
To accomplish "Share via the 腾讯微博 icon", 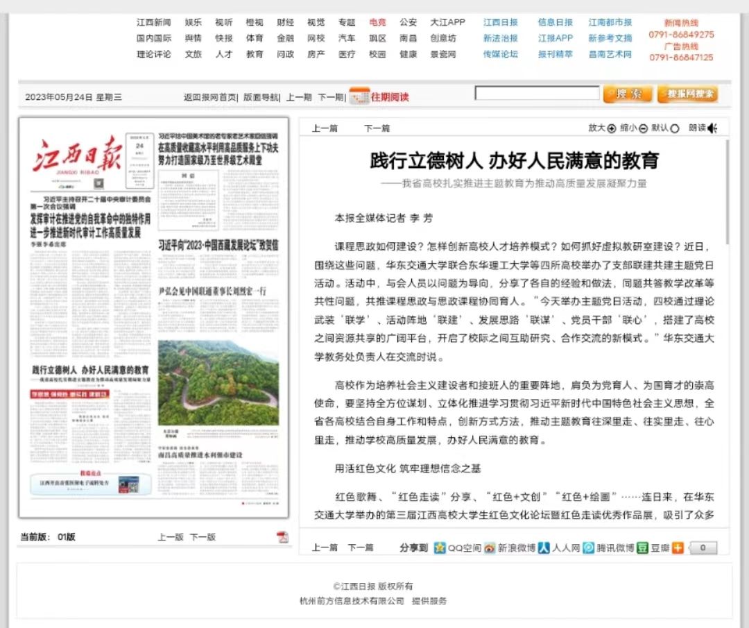I will (589, 548).
